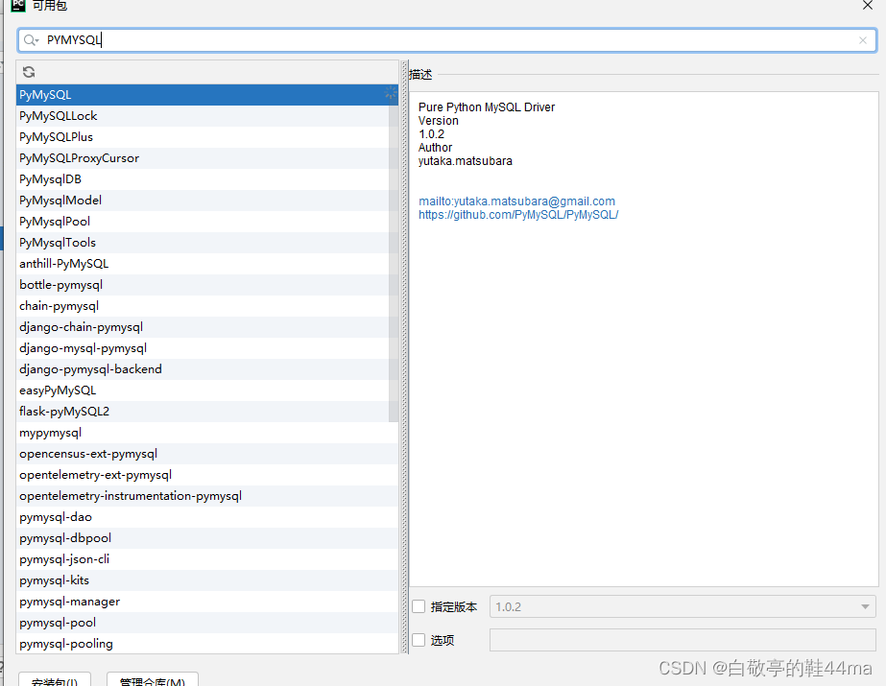This screenshot has height=686, width=886.
Task: Clear the PYMYSQL search text
Action: [862, 40]
